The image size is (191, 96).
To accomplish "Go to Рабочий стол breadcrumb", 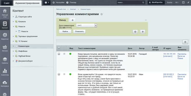I will pyautogui.click(x=61, y=9).
